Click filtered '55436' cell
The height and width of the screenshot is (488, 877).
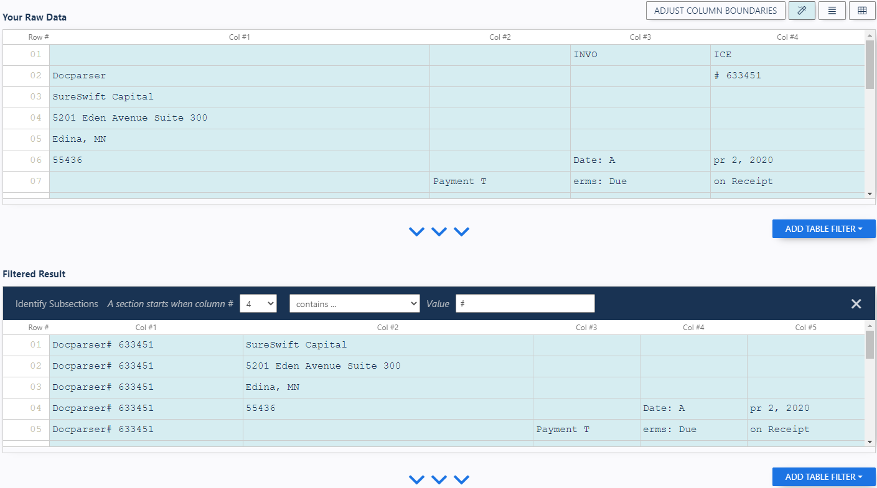pos(388,408)
